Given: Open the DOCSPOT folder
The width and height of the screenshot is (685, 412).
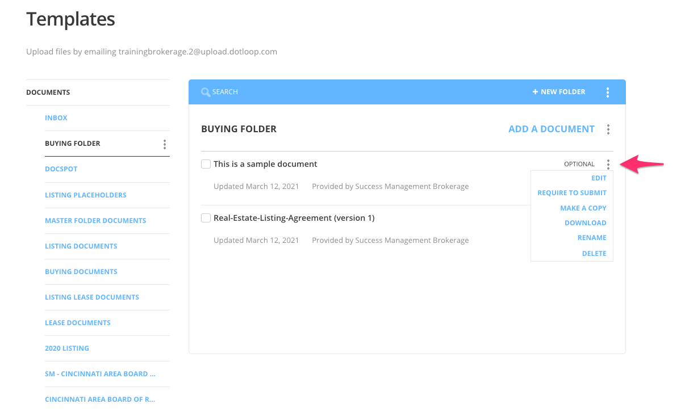Looking at the screenshot, I should point(61,169).
